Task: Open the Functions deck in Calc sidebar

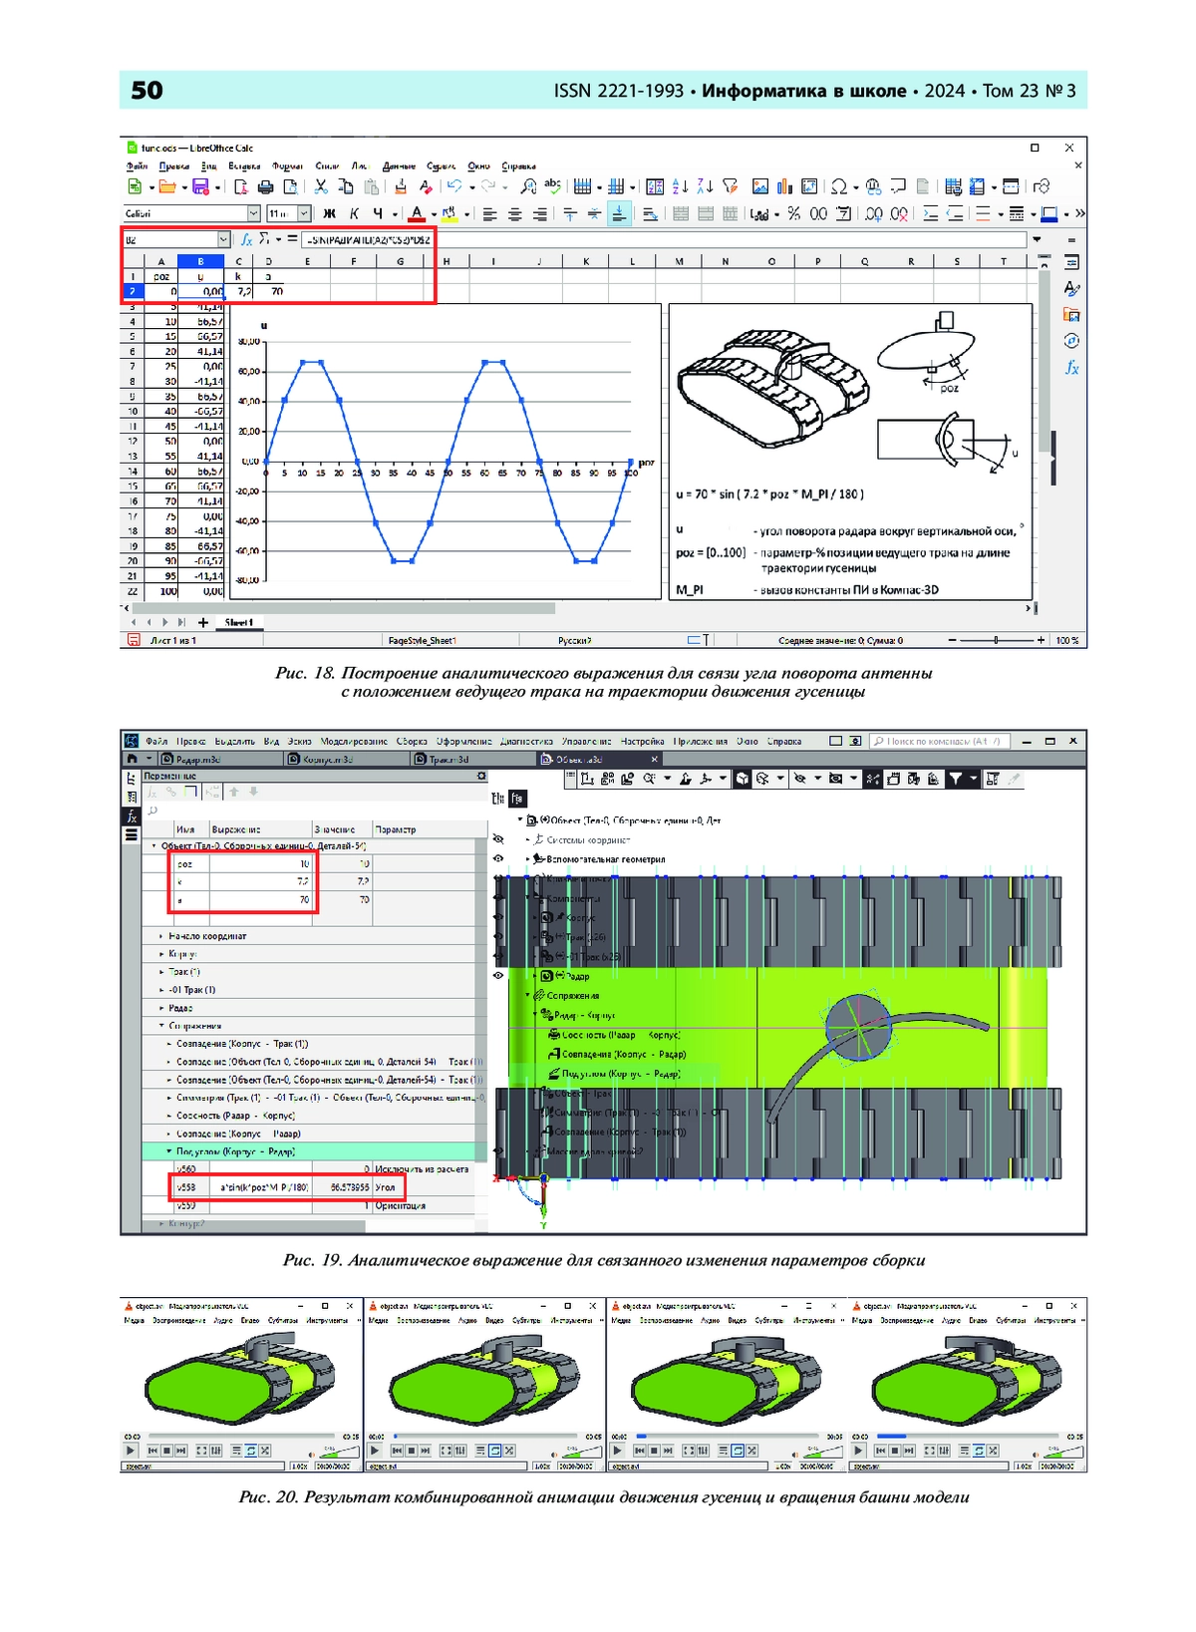Action: (x=1072, y=367)
